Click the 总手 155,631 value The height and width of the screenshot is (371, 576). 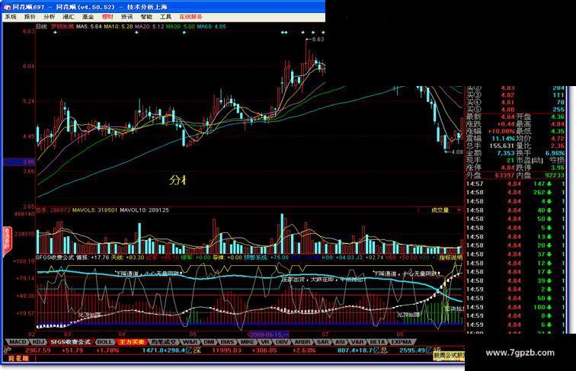tap(502, 146)
